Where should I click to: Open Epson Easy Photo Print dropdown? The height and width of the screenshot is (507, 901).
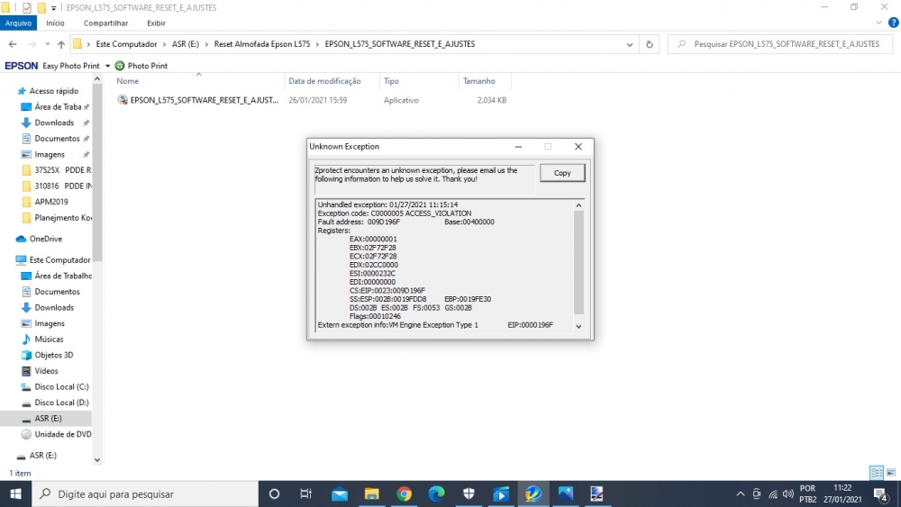pos(107,66)
